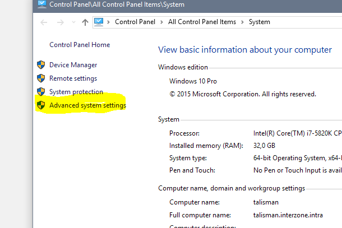
Task: Open the recent locations dropdown arrow
Action: [x=73, y=22]
